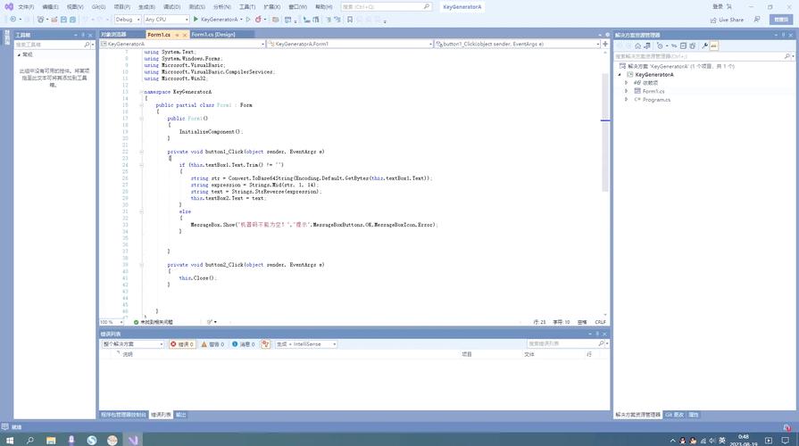Toggle auto-hide pin on the Error List panel
Image resolution: width=799 pixels, height=446 pixels.
click(x=597, y=334)
